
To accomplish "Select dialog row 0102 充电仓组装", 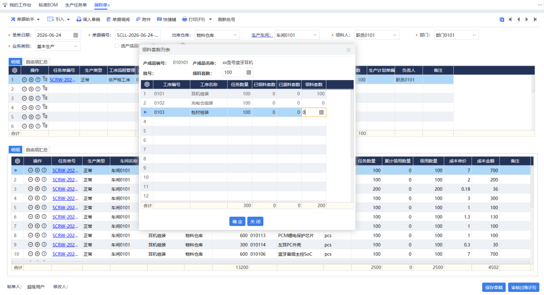I will pos(234,103).
